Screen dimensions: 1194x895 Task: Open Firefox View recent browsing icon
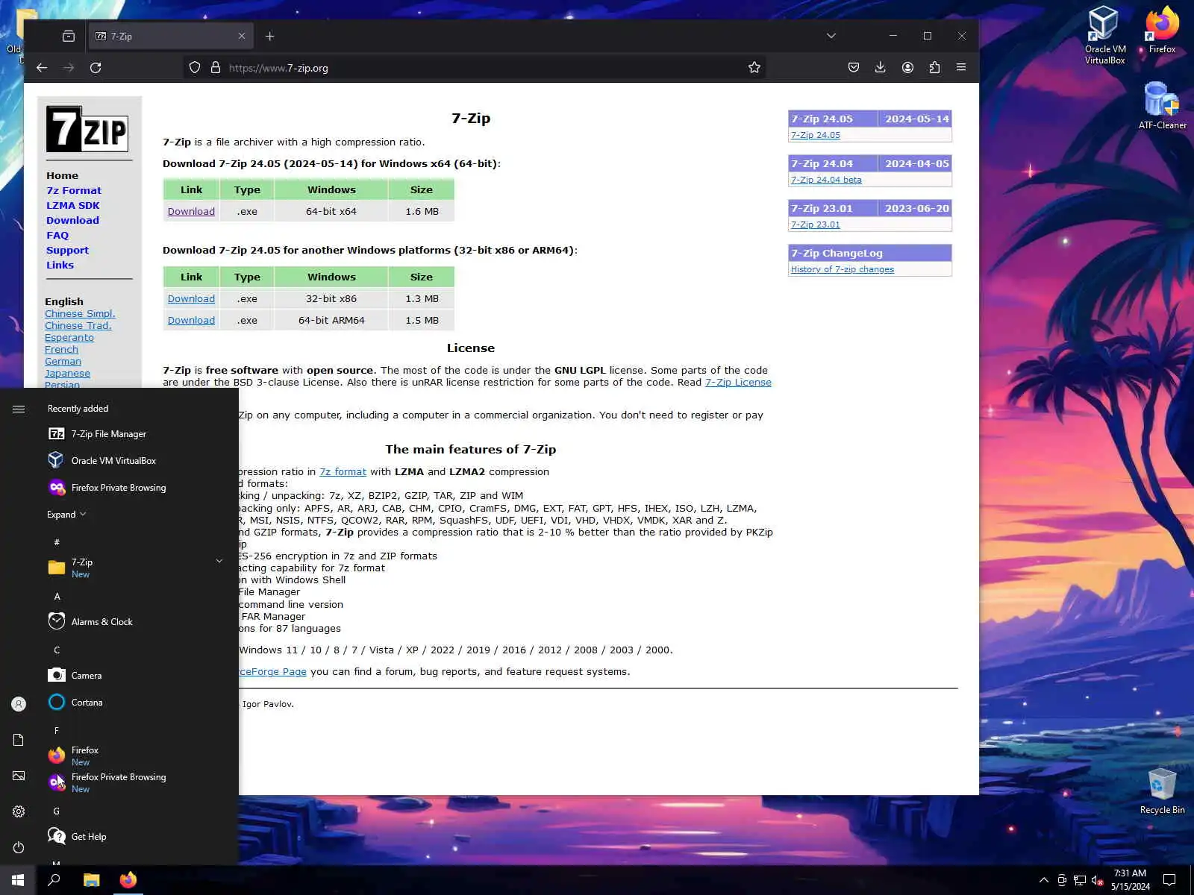(69, 36)
